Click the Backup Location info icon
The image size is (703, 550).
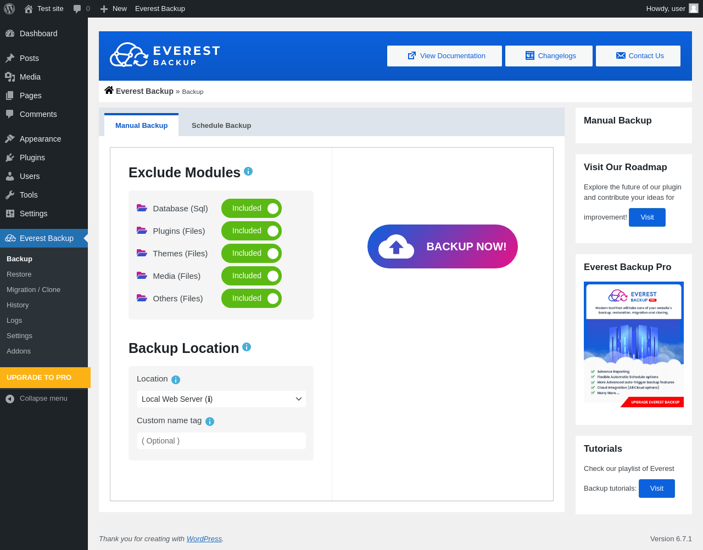pyautogui.click(x=247, y=347)
